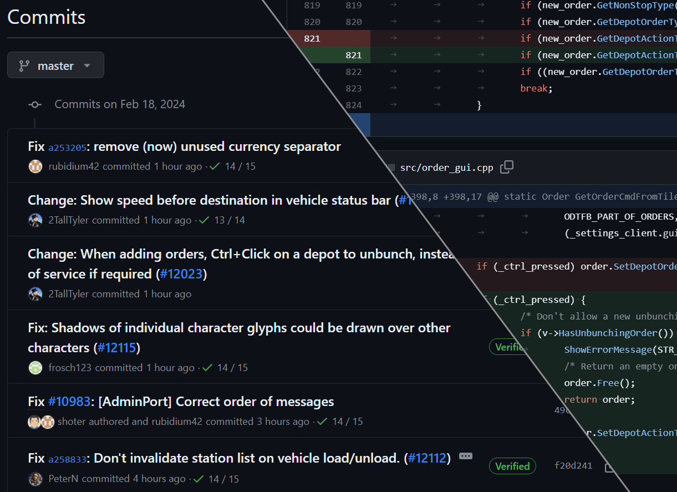Copy the src/order_gui.cpp file path
Screen dimensions: 677x492
[x=506, y=167]
